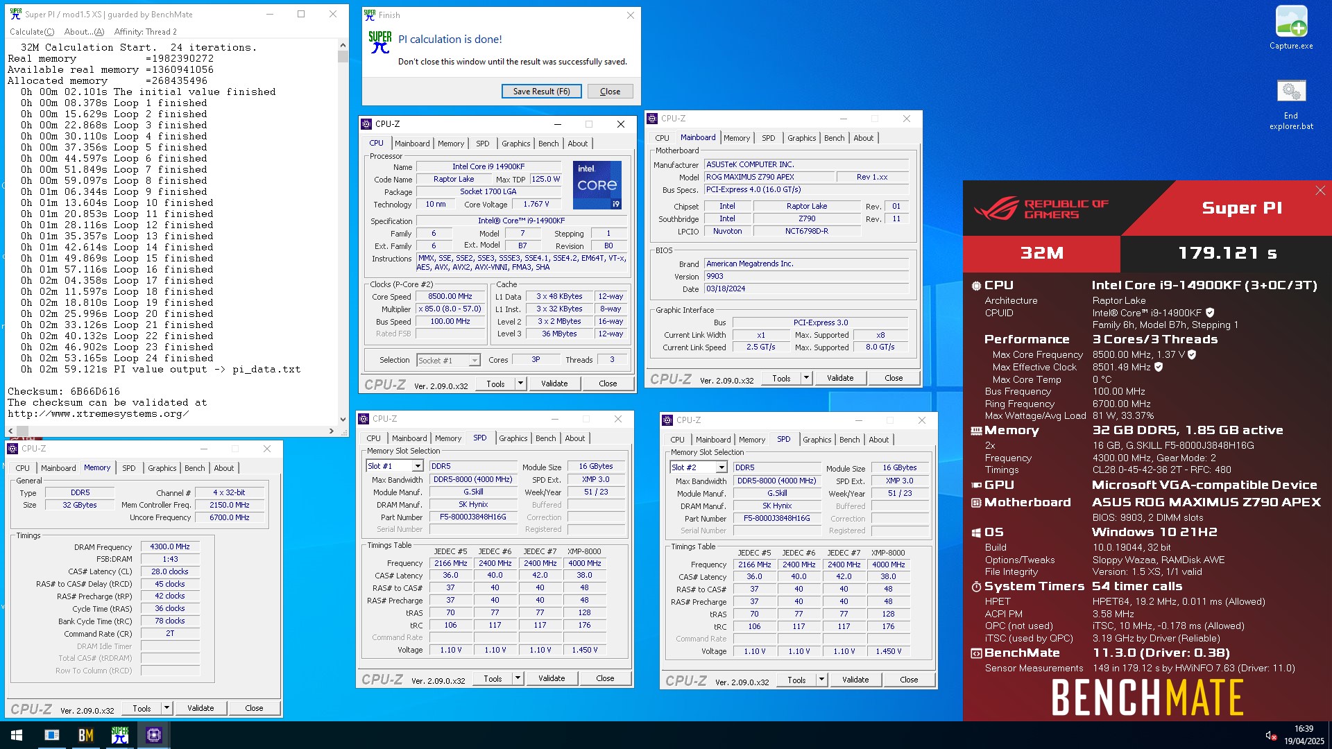Click CPUID verified checkmark in BenchMate
This screenshot has height=749, width=1332.
click(1210, 313)
